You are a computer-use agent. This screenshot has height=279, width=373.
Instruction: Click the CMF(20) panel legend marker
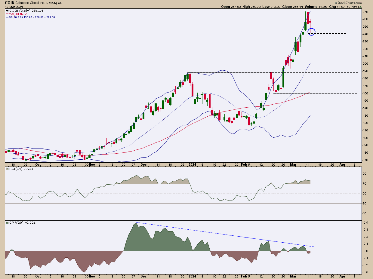pos(7,223)
